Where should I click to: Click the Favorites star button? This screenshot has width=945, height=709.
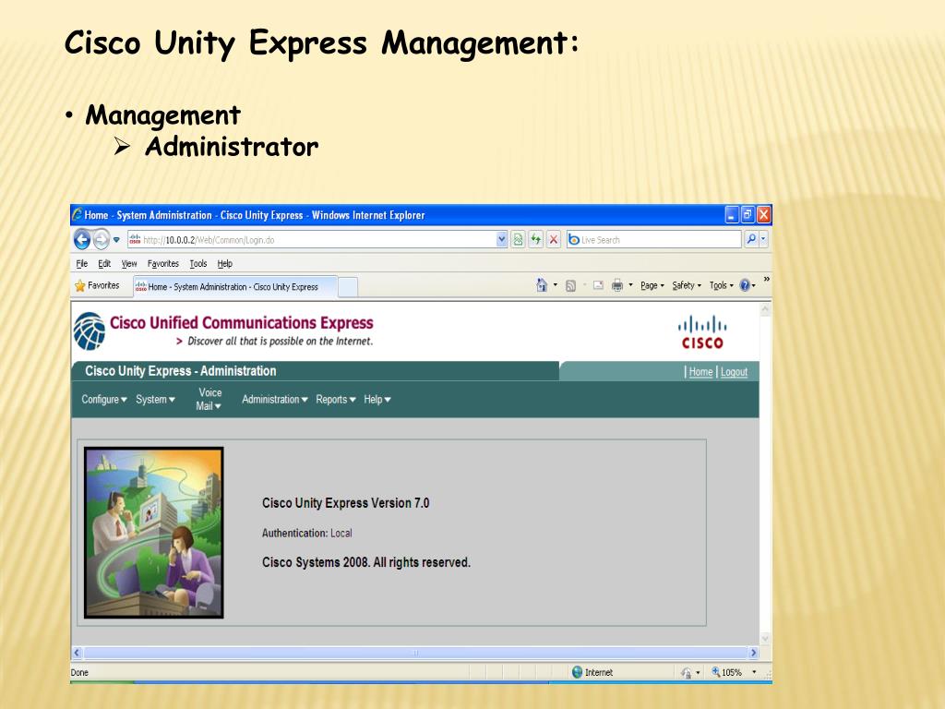(96, 286)
